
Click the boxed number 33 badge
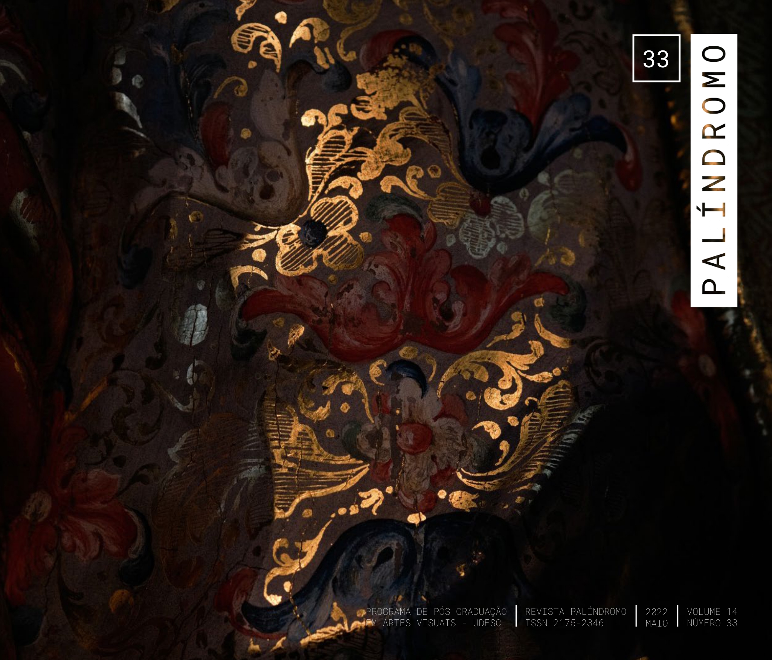[656, 58]
